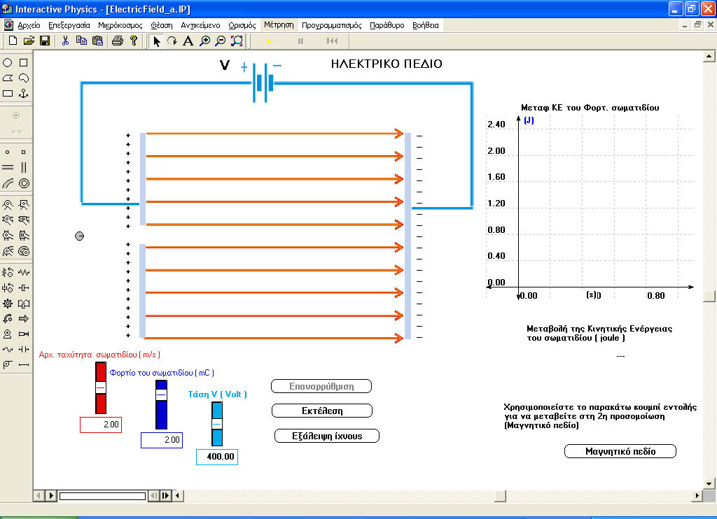Reset simulation with the rewind toolbar button

point(333,41)
